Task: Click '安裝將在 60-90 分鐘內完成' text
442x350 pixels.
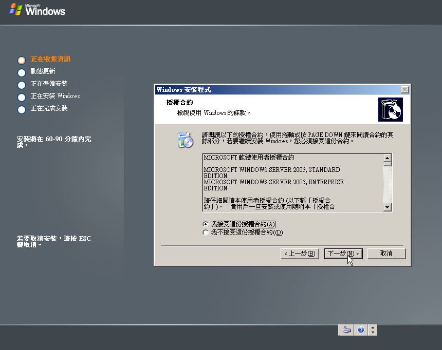Action: click(54, 142)
